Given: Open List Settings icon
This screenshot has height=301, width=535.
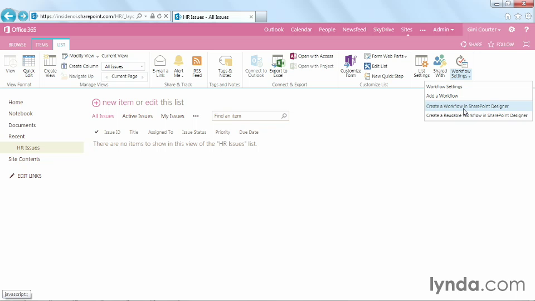Looking at the screenshot, I should tap(421, 66).
